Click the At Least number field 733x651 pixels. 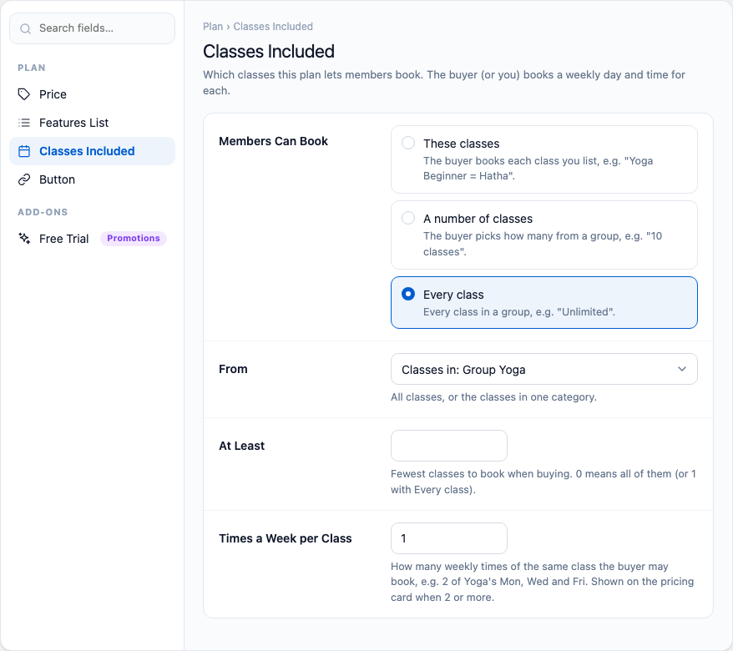click(x=449, y=446)
